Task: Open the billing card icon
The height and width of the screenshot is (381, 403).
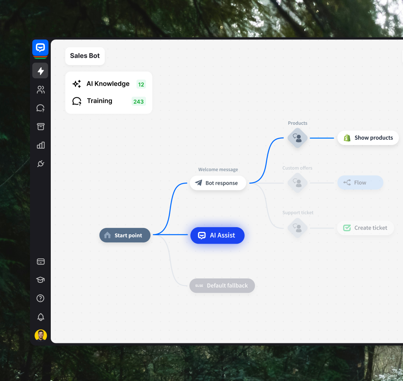Action: pyautogui.click(x=41, y=262)
